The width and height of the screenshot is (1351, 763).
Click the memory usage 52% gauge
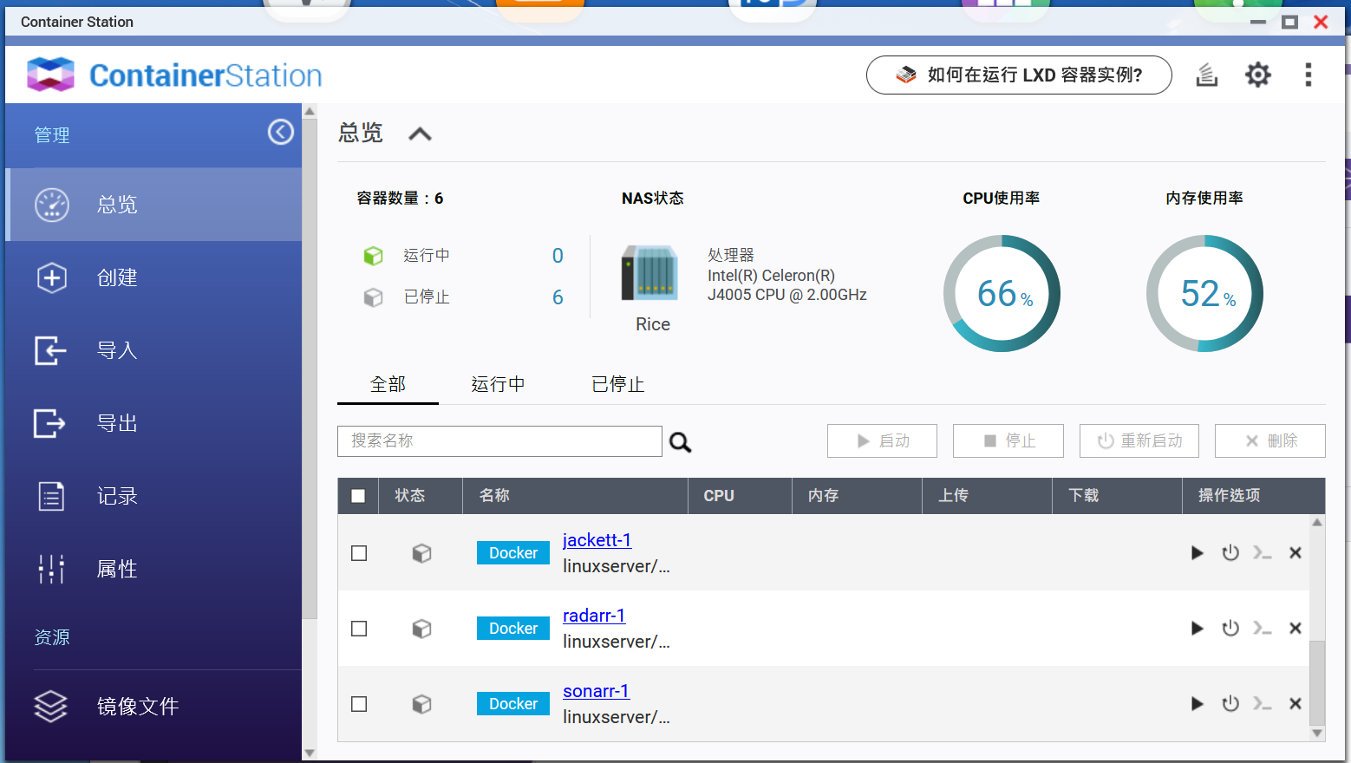click(1204, 293)
